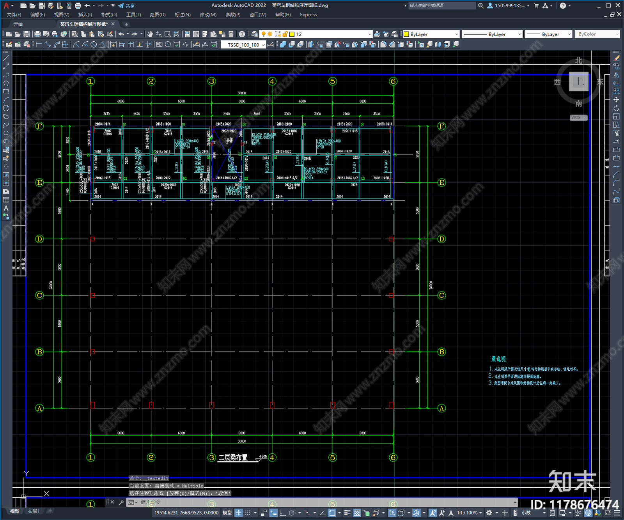Viewport: 624px width, 520px height.
Task: Open the layer list dropdown showing 12
Action: (316, 34)
